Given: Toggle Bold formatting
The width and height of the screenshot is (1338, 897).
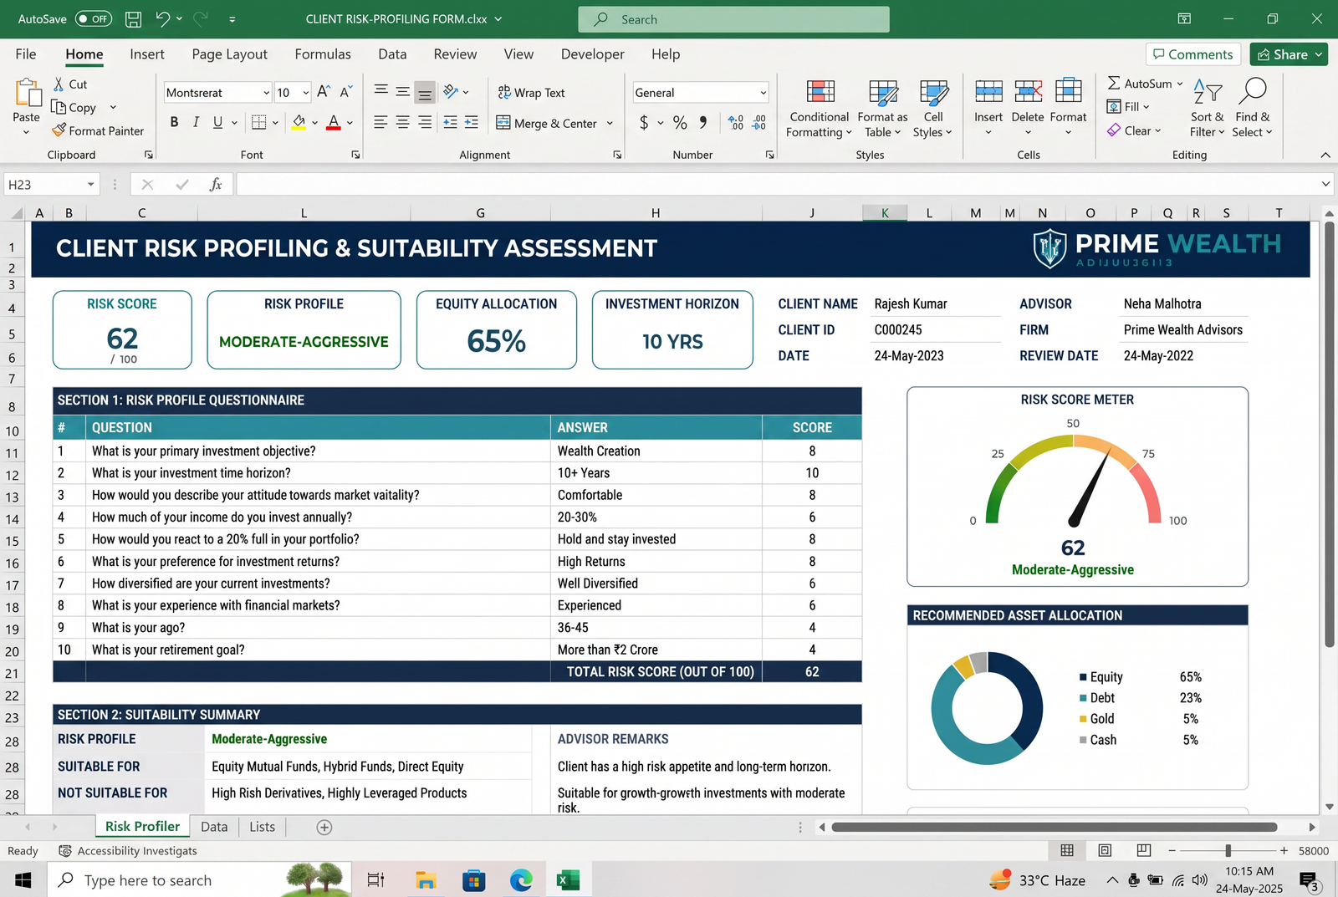Looking at the screenshot, I should pyautogui.click(x=174, y=122).
